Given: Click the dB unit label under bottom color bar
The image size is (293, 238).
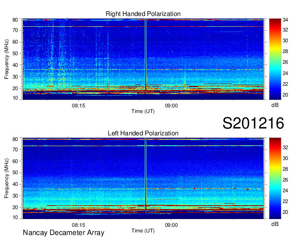Looking at the screenshot, I should point(275,224).
